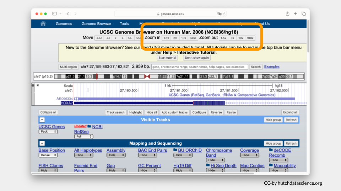The height and width of the screenshot is (191, 341).
Task: Go to the Genome Browser home icon
Action: 43,24
